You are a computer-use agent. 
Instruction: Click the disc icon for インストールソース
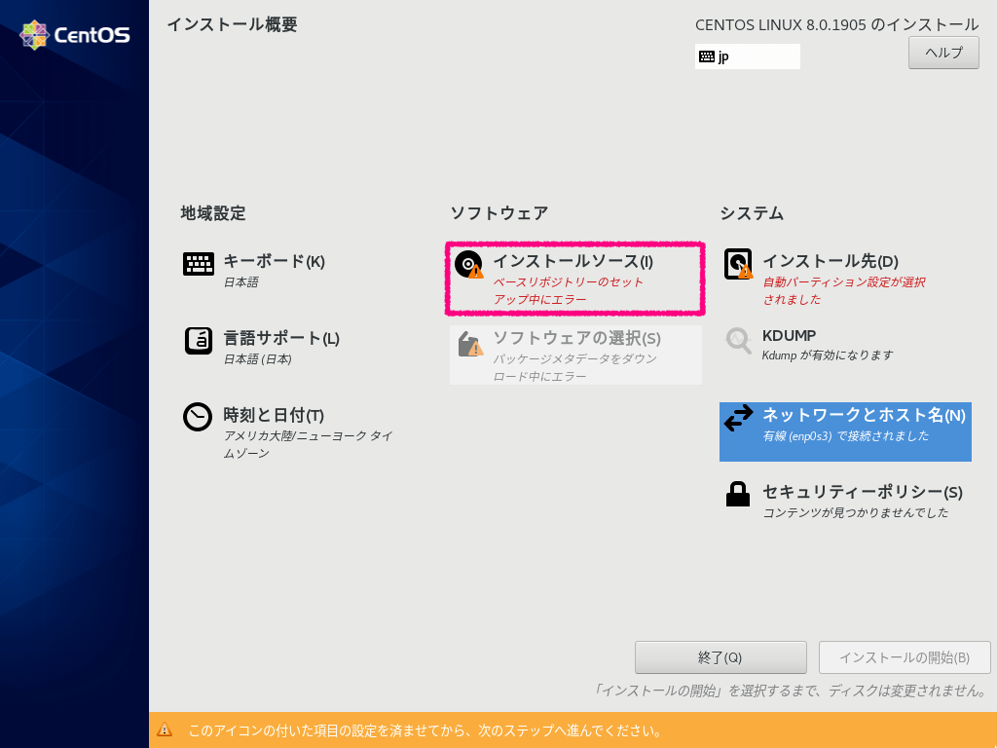469,264
